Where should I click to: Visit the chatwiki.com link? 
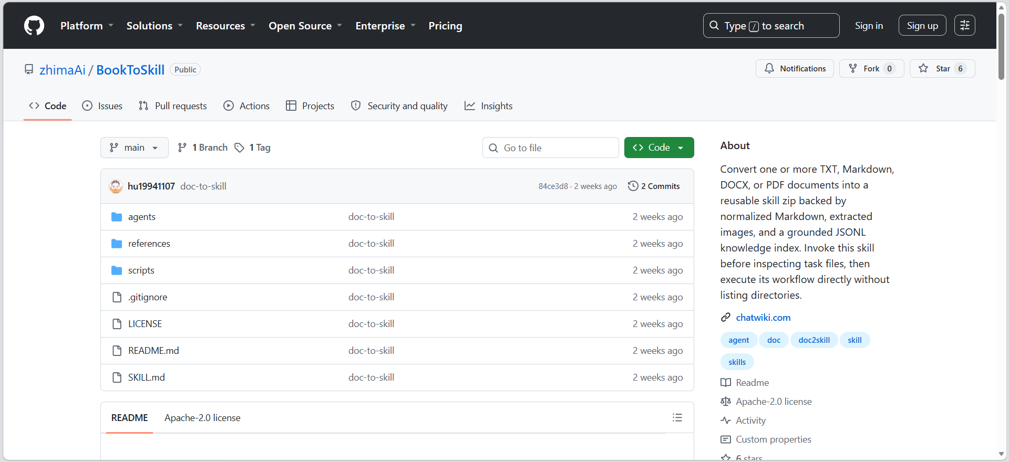click(763, 318)
